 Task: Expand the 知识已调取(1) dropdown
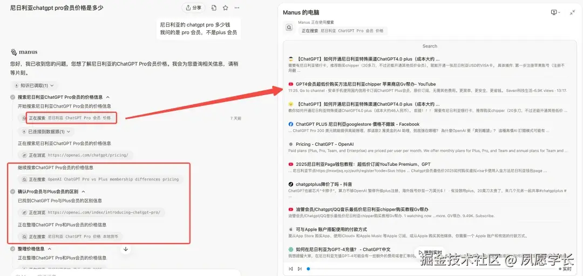click(34, 85)
